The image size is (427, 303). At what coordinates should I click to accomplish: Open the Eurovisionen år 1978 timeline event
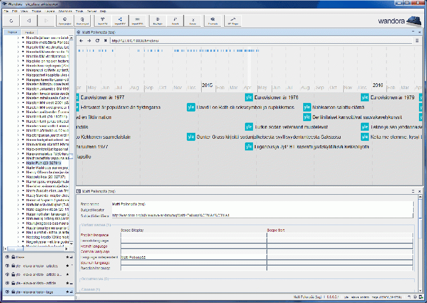click(276, 98)
